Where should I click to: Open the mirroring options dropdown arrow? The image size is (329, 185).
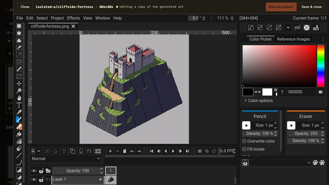tap(288, 27)
